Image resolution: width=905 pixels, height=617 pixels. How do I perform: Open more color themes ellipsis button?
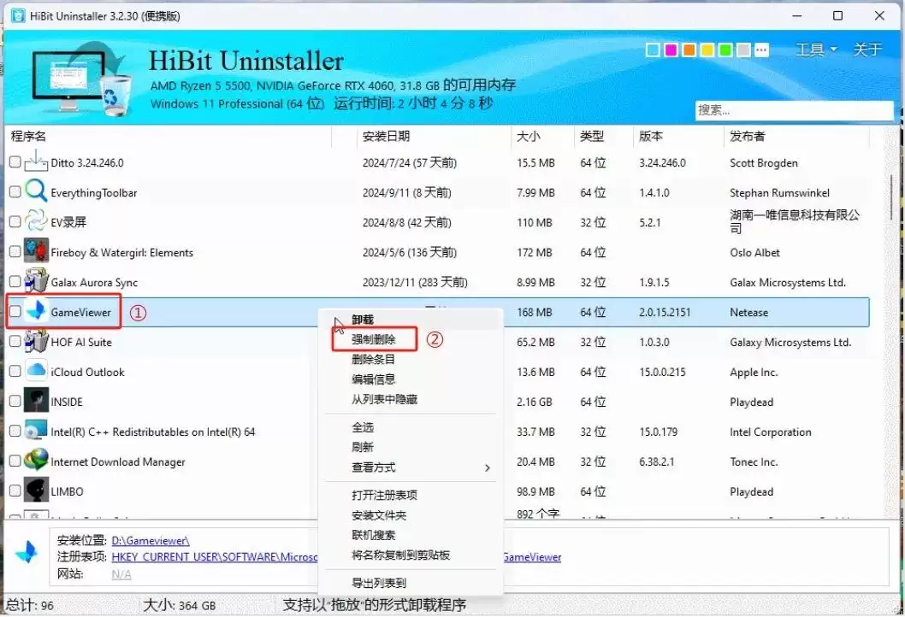[x=762, y=50]
